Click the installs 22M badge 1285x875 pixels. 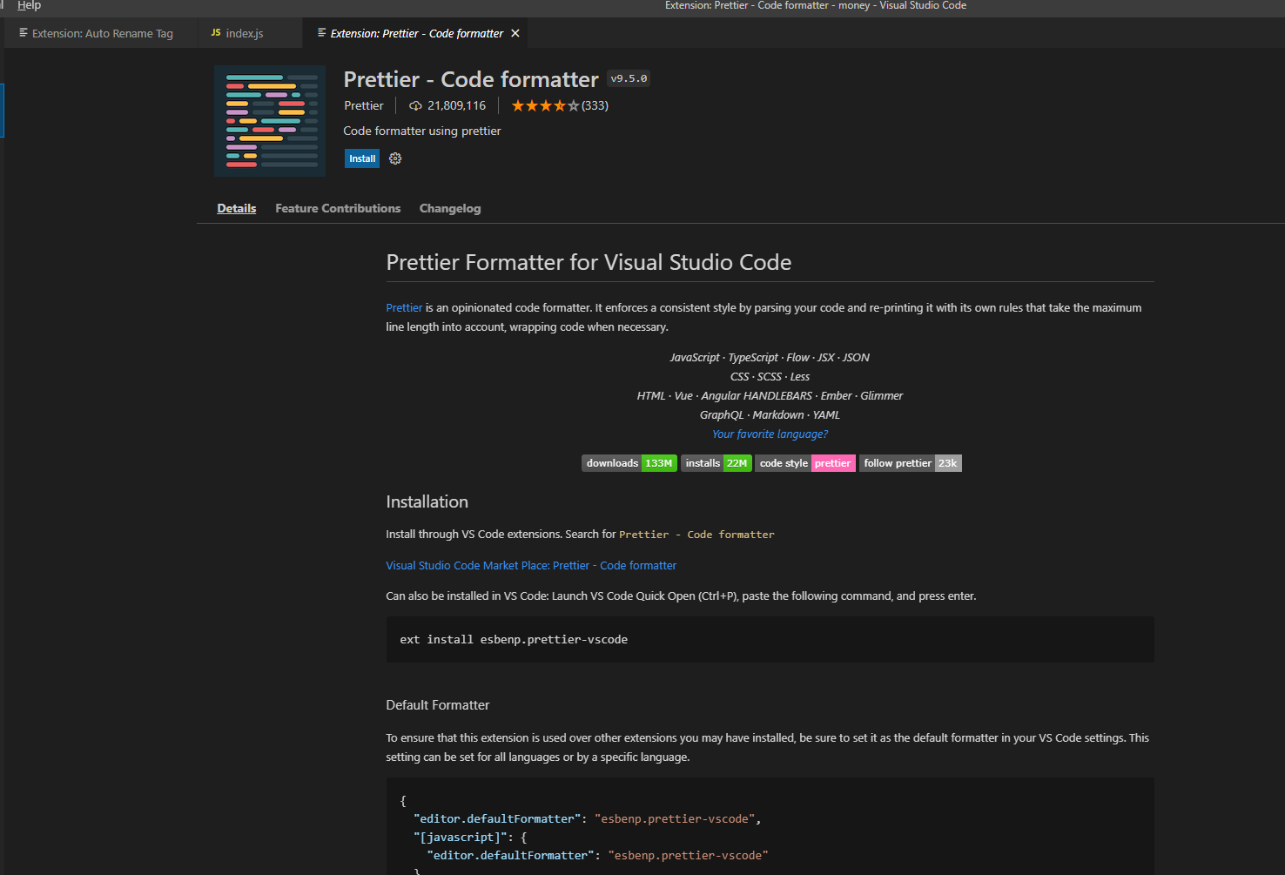[x=717, y=463]
